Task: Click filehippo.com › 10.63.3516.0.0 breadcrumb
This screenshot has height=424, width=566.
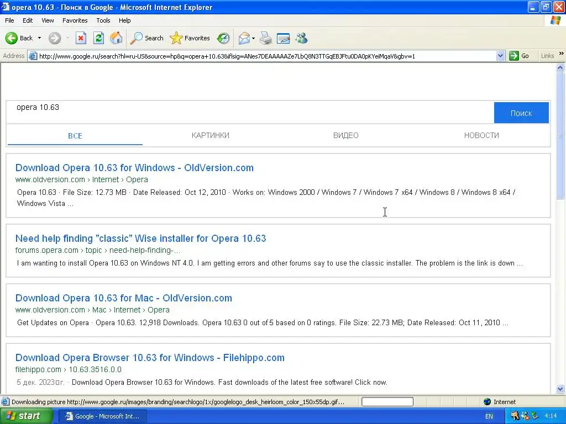Action: 68,369
